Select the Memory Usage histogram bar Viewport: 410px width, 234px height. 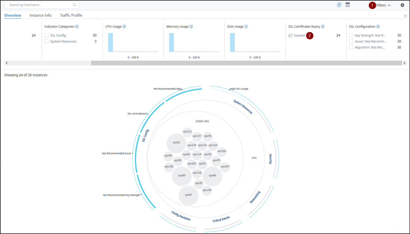click(x=171, y=42)
